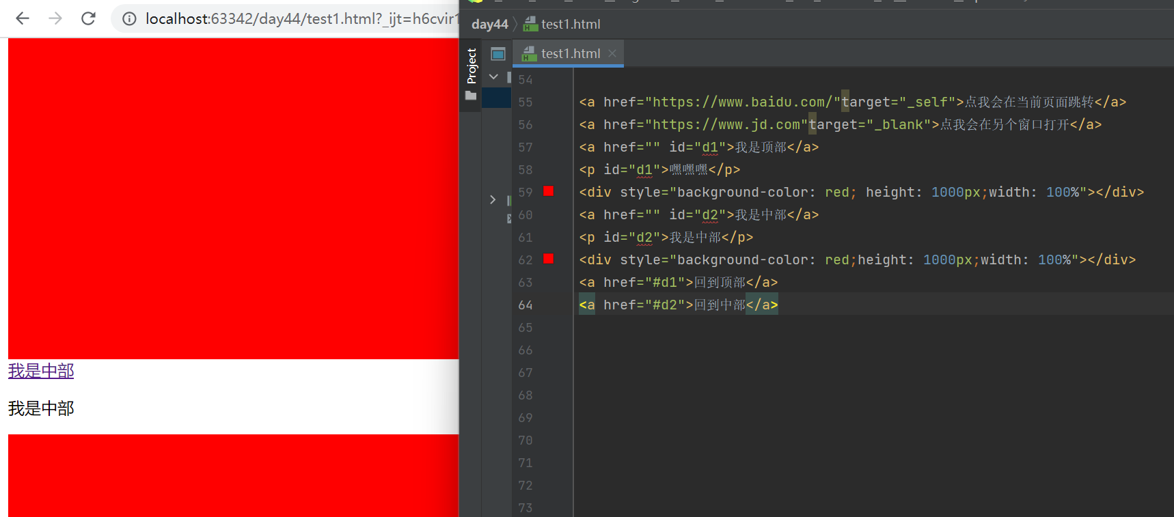Click the div style code on line 62
Viewport: 1174px width, 517px height.
(x=858, y=260)
